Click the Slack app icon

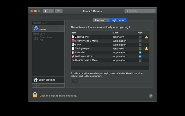pyautogui.click(x=73, y=45)
